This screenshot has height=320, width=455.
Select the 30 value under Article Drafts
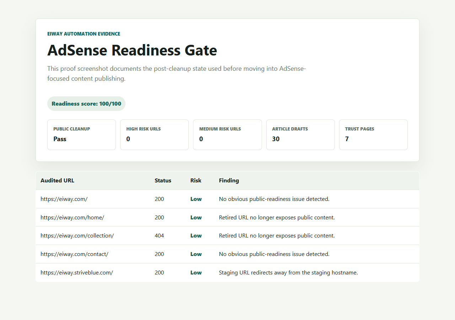276,139
